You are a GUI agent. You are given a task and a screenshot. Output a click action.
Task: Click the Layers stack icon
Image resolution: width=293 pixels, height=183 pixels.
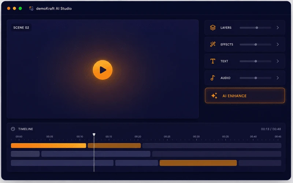coord(213,28)
